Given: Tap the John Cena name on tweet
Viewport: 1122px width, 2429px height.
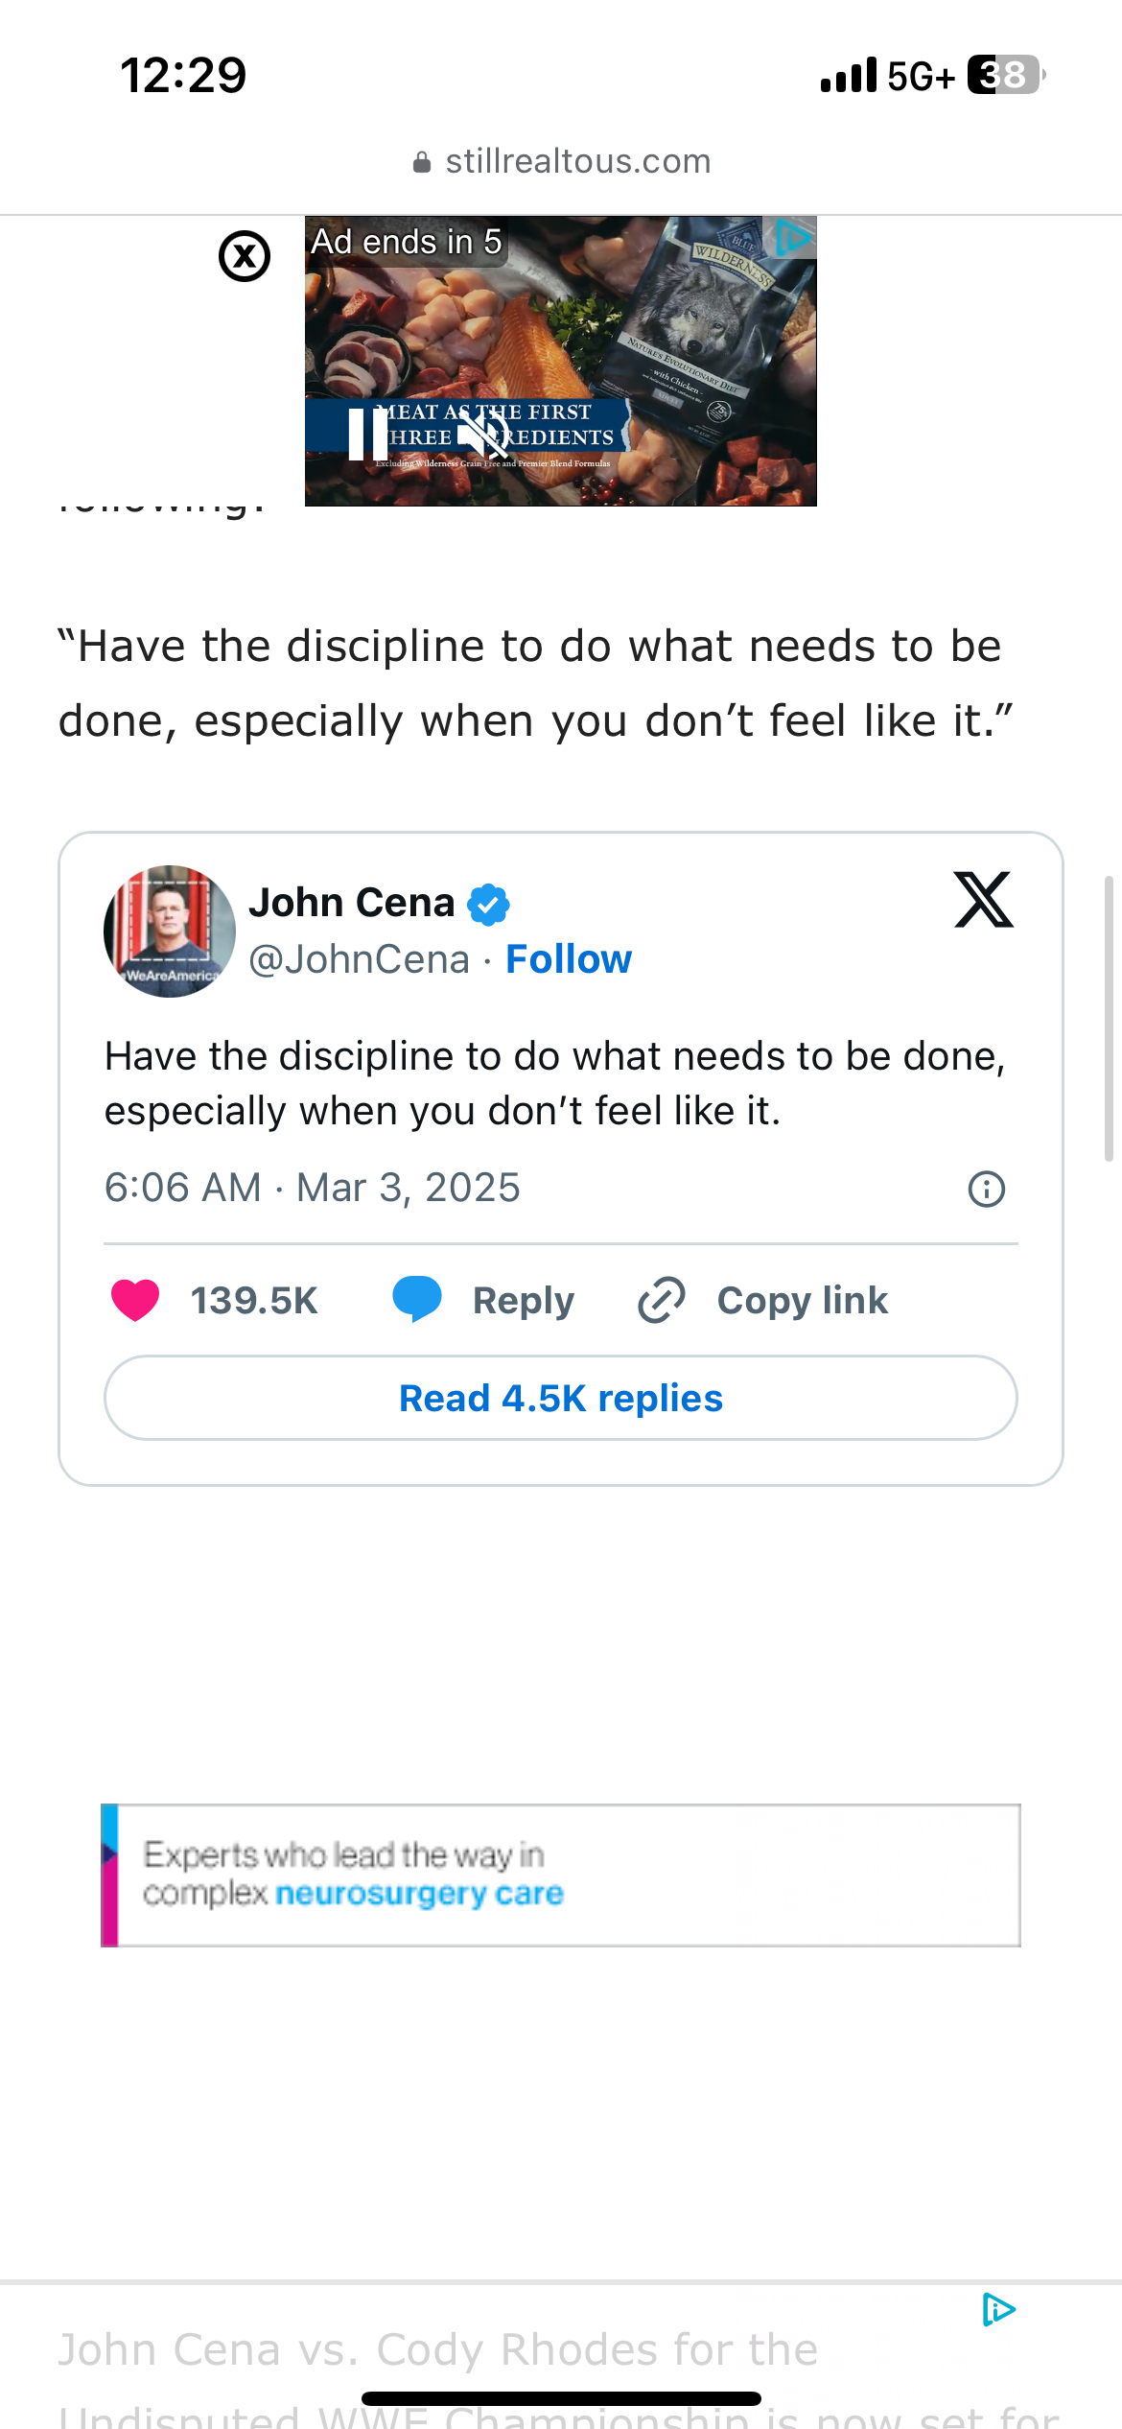Looking at the screenshot, I should tap(351, 903).
